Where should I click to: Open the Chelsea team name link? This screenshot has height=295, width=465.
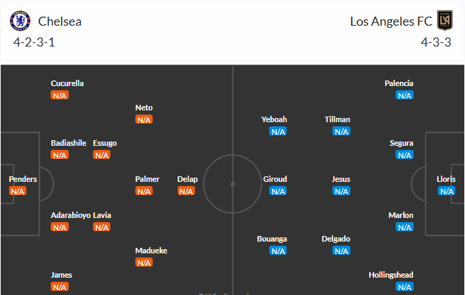coord(60,22)
